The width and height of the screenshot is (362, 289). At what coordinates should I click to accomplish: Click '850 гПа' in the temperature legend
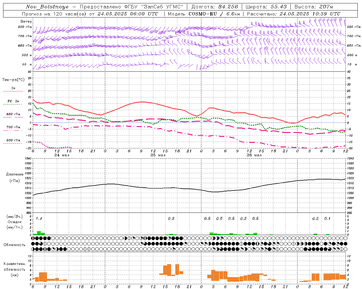pos(13,114)
